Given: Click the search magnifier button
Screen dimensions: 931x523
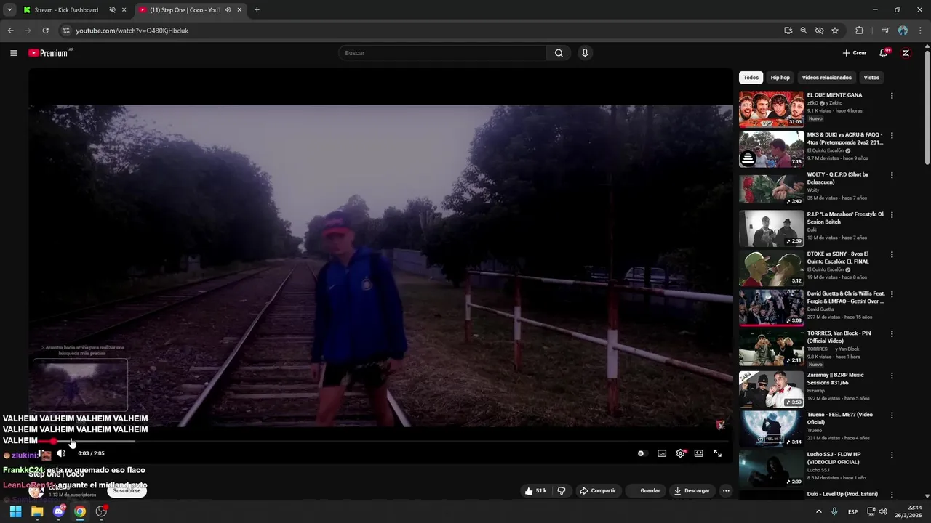Looking at the screenshot, I should (559, 53).
